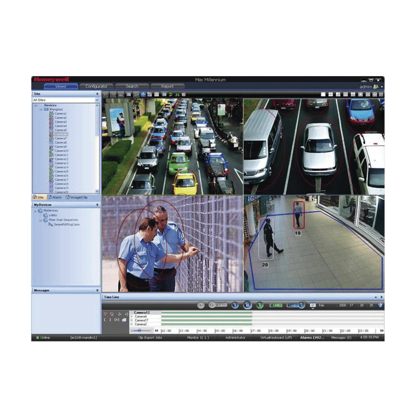Open Alarms (492... in status bar
Viewport: 416px width, 416px height.
312,338
